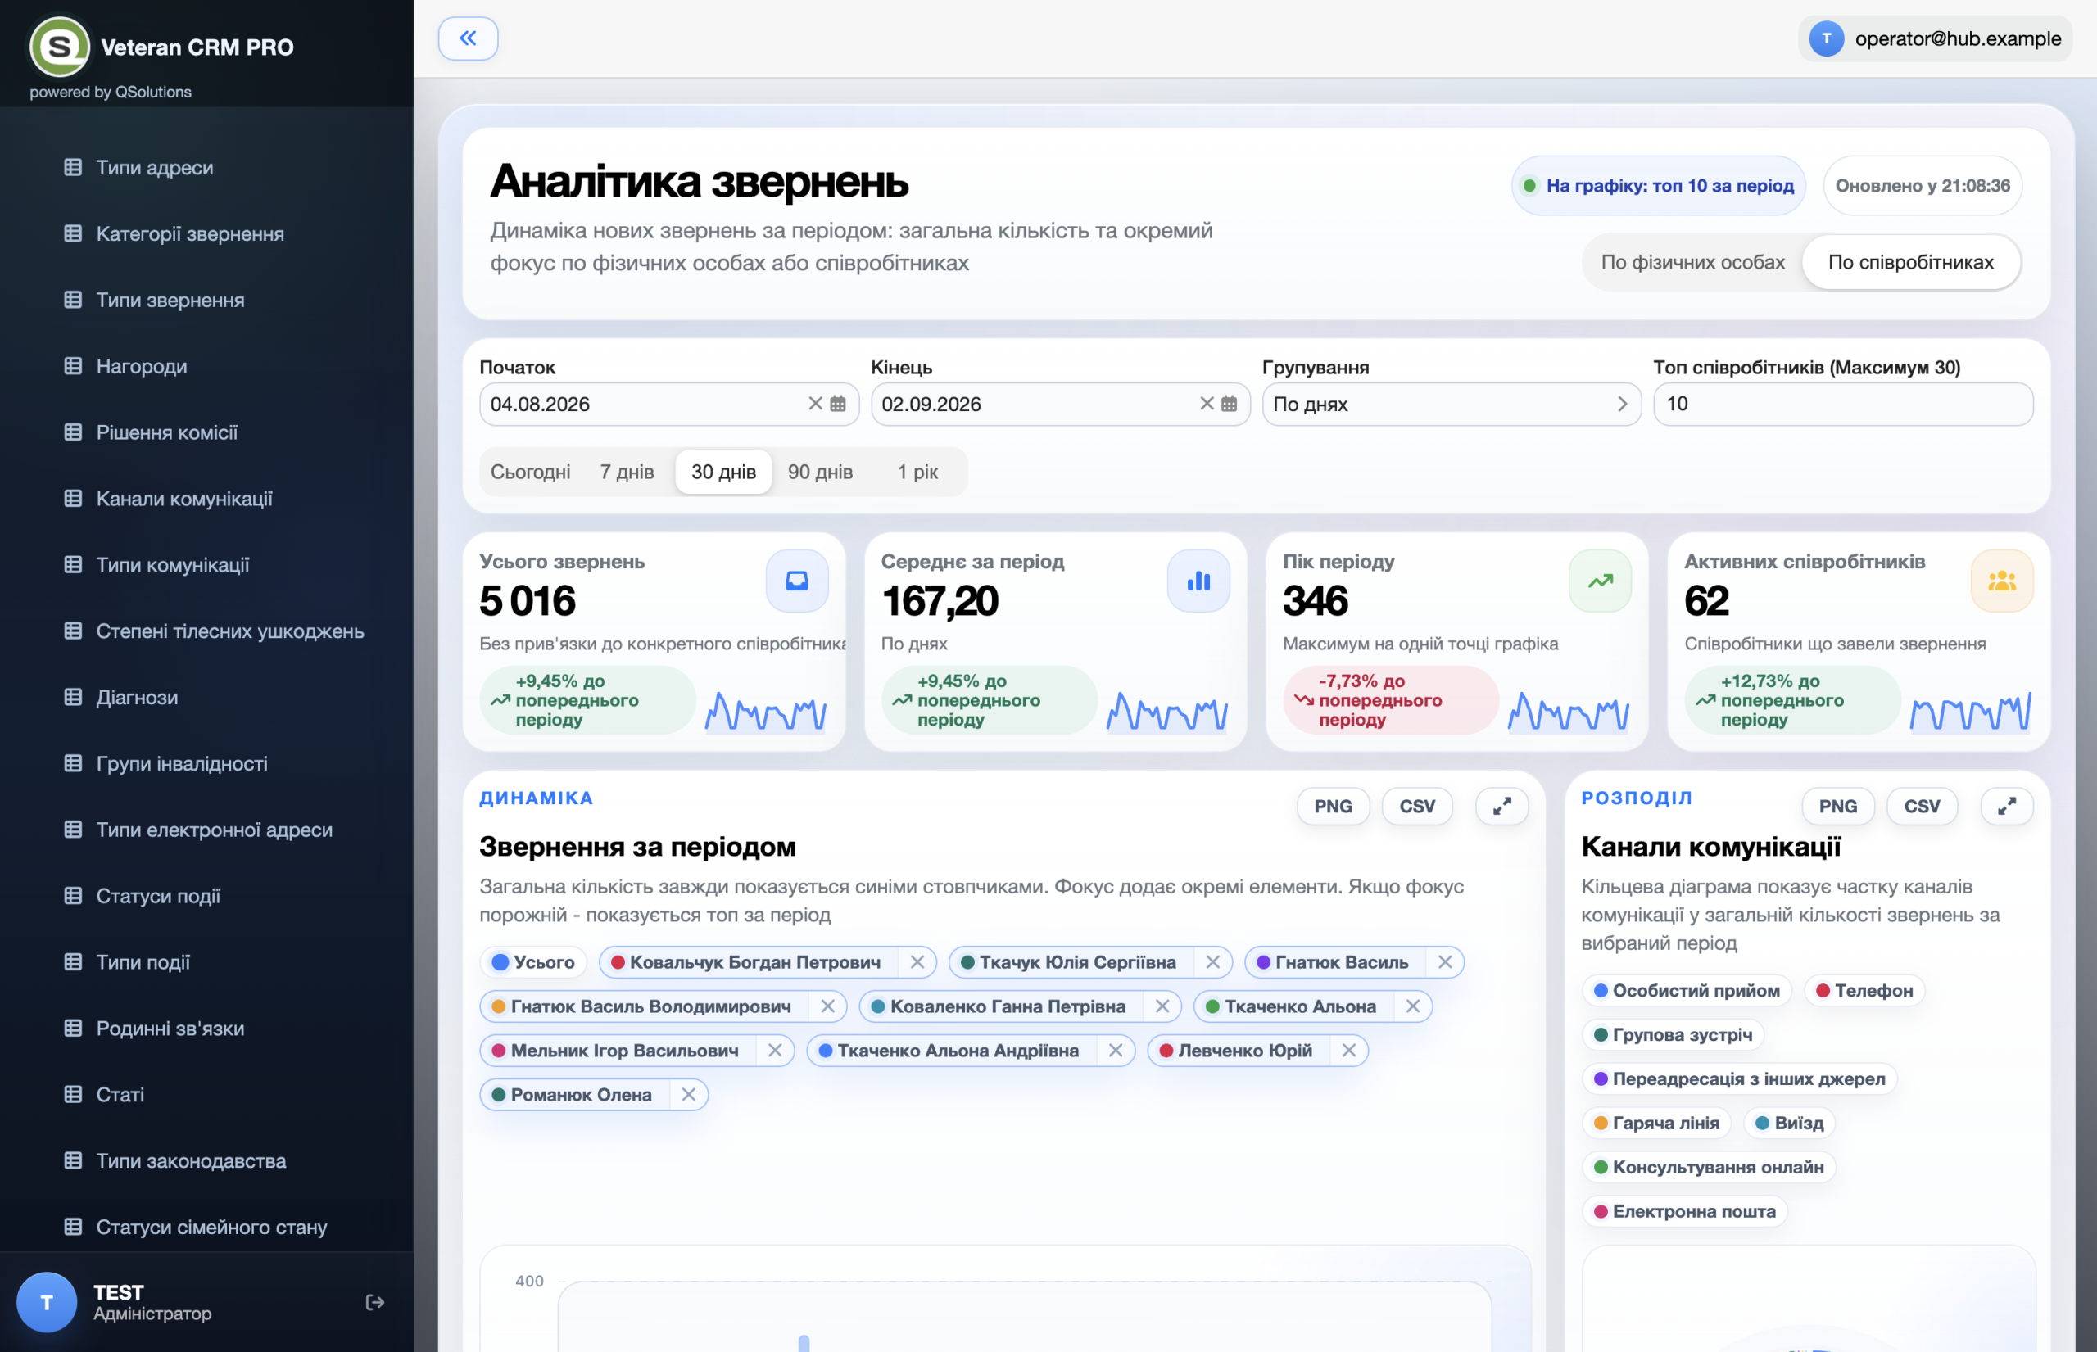Click operator@hub.example account button
Screen dimensions: 2097x1352
[1935, 38]
